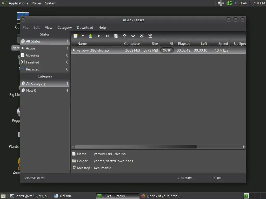The height and width of the screenshot is (199, 266).
Task: Sort by Elapsed column header
Action: tap(184, 44)
